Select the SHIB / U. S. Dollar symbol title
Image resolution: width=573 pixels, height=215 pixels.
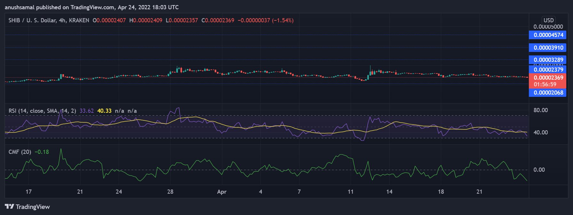[49, 20]
